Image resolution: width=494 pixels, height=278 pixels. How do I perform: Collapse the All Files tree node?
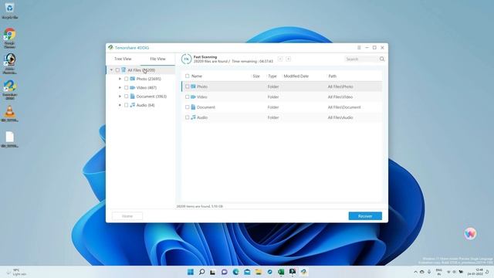111,70
